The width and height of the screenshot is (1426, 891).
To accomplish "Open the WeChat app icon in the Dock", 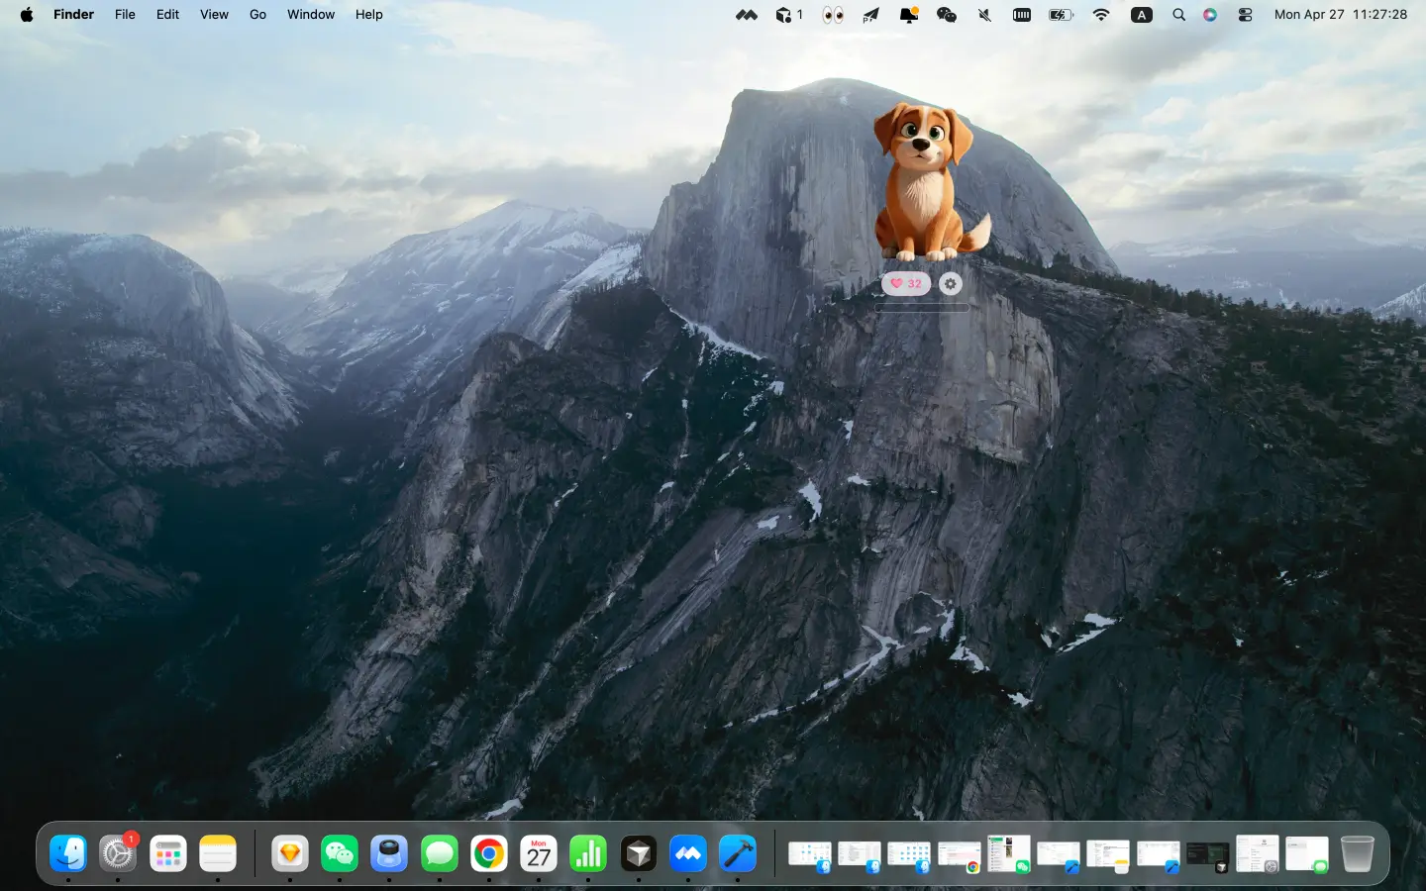I will tap(340, 853).
